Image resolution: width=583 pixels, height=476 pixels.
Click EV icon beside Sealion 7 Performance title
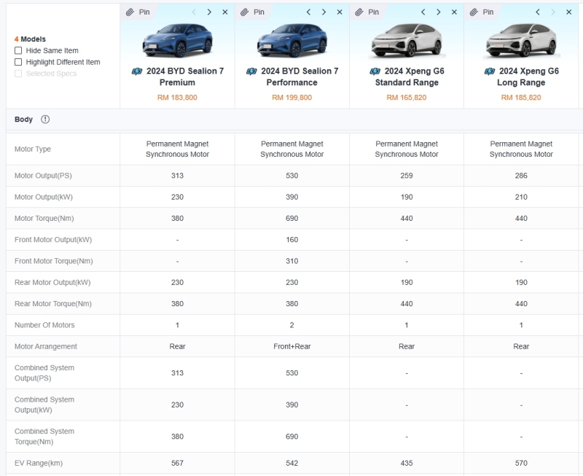251,71
